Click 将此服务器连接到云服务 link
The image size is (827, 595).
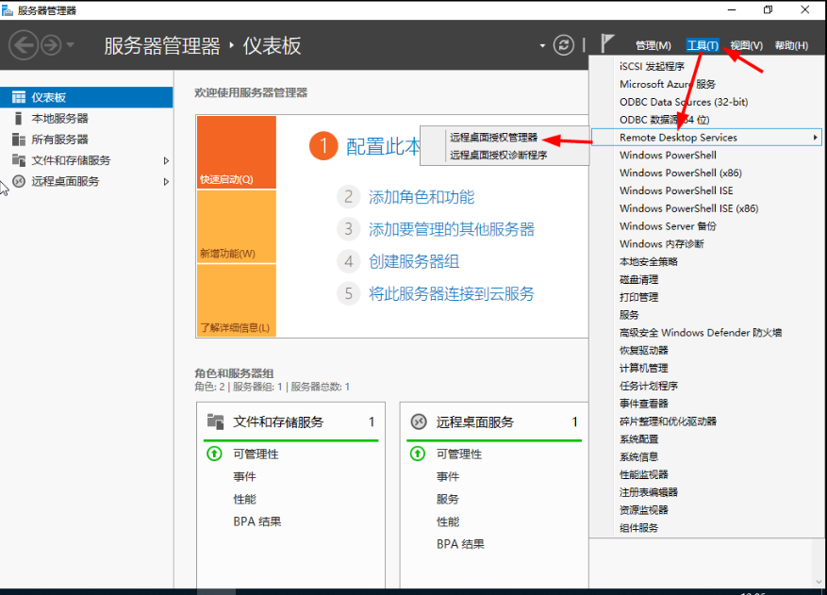(x=452, y=293)
